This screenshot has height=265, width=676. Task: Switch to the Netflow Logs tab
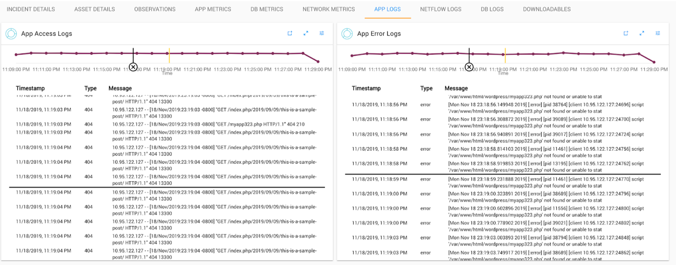[440, 9]
